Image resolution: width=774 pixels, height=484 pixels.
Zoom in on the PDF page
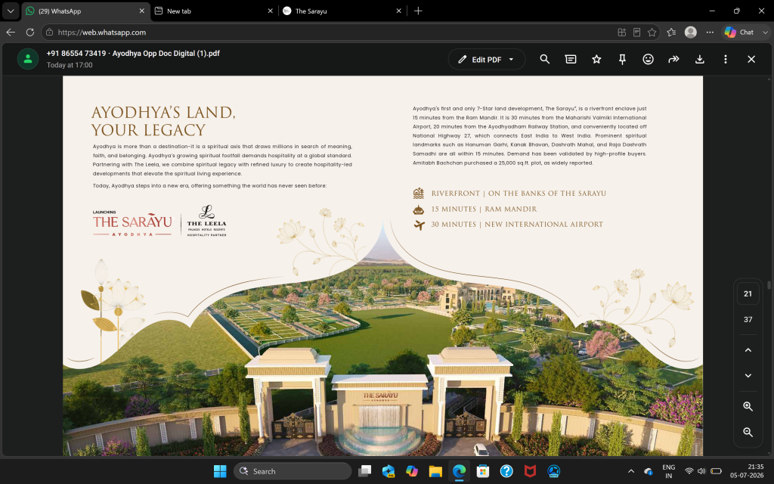coord(748,406)
